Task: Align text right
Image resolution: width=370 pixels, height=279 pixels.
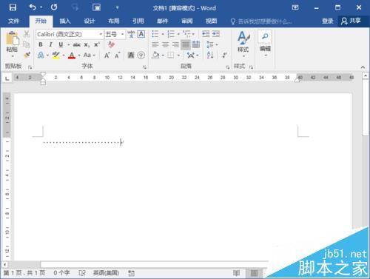Action: [175, 44]
